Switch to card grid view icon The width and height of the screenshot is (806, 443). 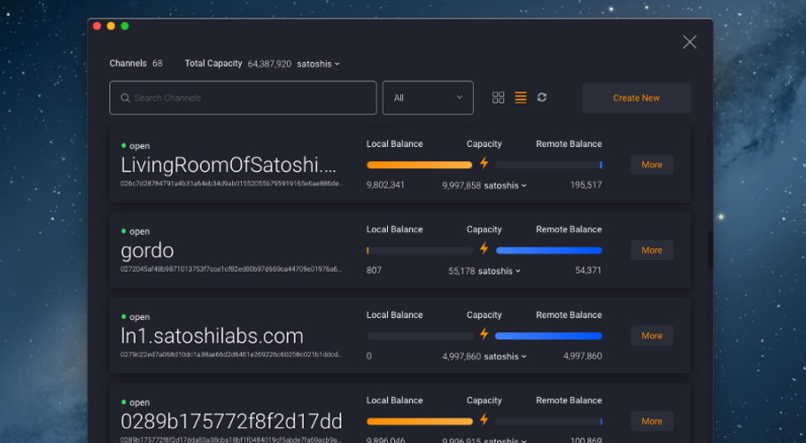[498, 97]
